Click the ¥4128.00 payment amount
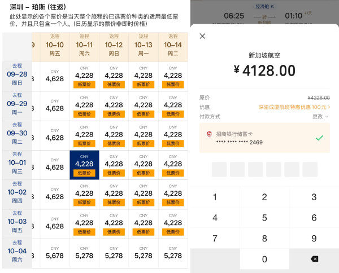The image size is (339, 273). [x=264, y=71]
